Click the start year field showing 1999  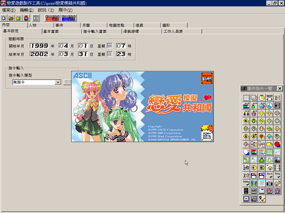39,46
